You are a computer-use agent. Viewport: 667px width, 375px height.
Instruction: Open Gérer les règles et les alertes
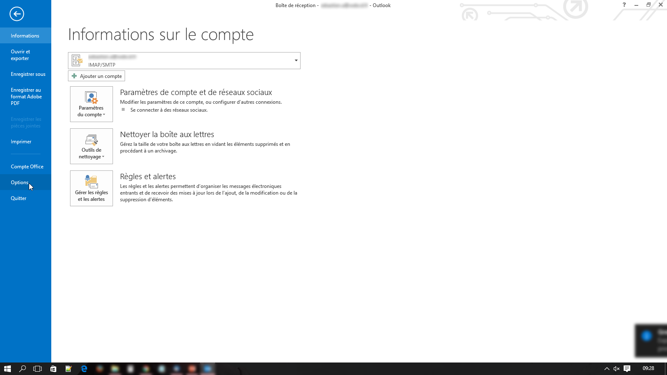(x=91, y=188)
